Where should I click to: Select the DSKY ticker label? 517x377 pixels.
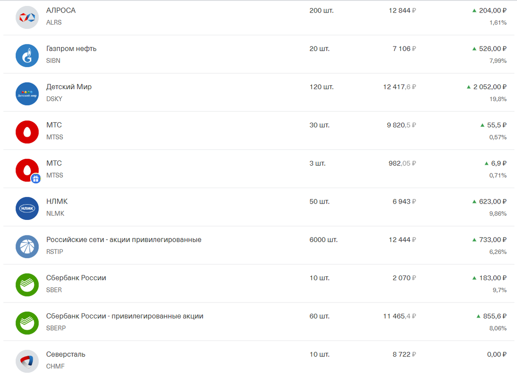tap(54, 99)
